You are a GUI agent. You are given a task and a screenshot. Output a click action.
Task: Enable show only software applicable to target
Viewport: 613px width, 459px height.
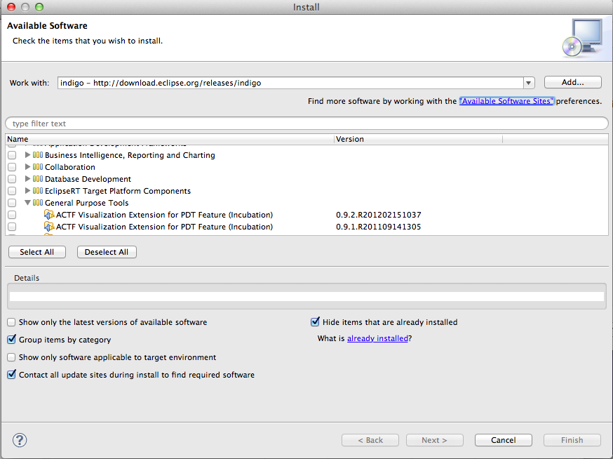(x=11, y=357)
